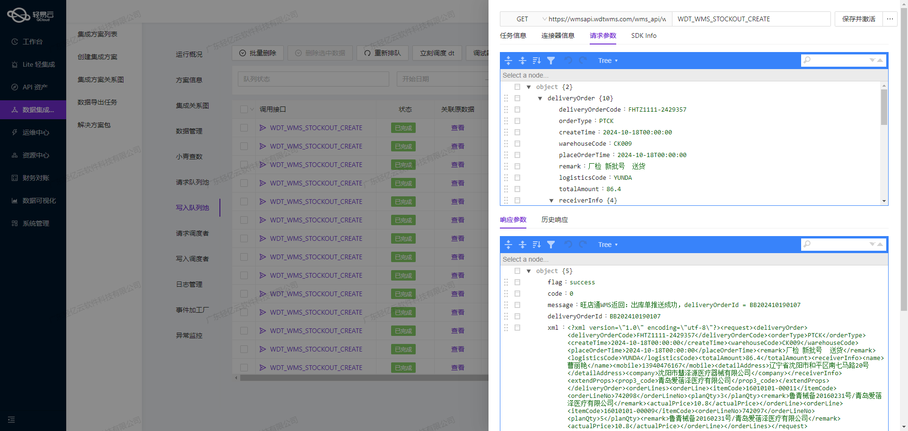Collapse the deliveryOrder {10} node
This screenshot has height=431, width=908.
coord(540,98)
